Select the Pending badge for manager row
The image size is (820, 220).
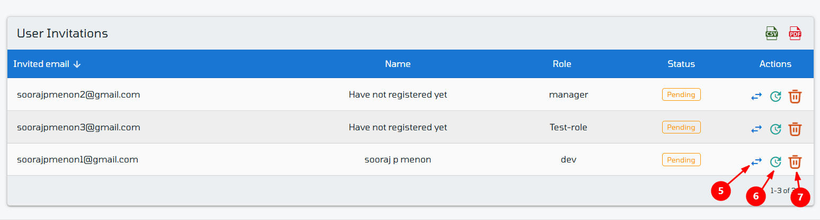(681, 94)
